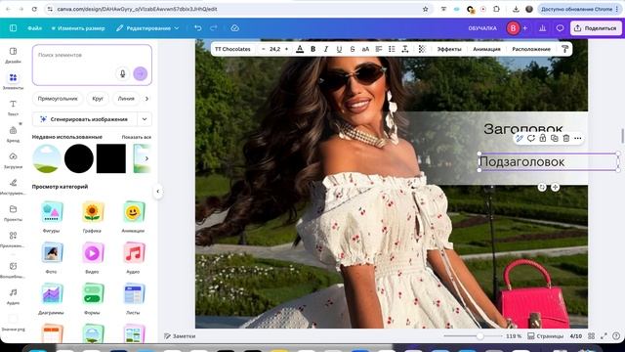Open the Фигуры category
Viewport: 625px width, 352px height.
pos(52,216)
